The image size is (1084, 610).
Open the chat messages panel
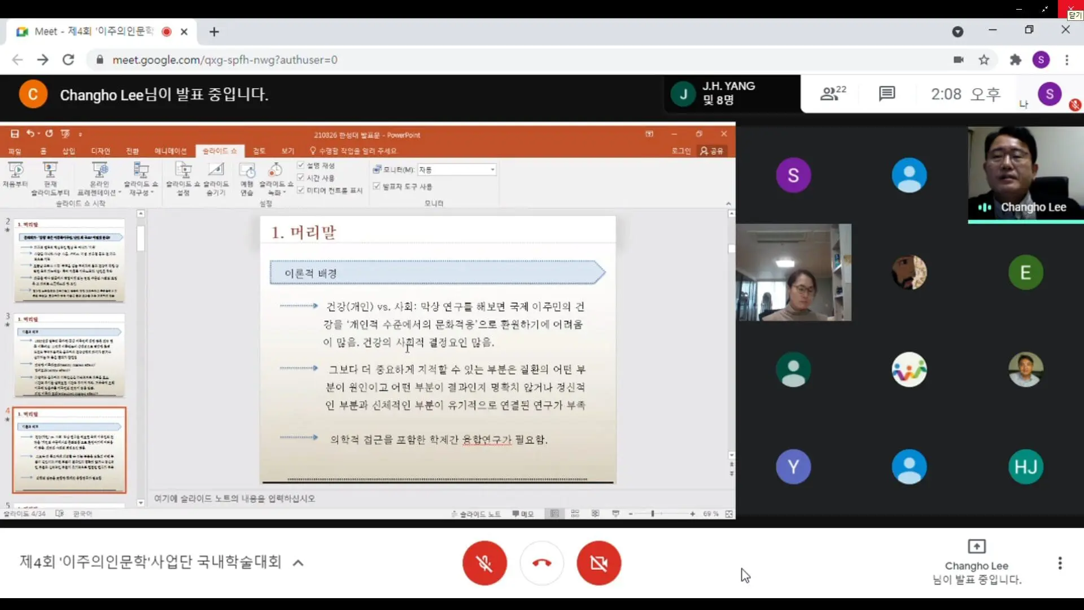[886, 94]
